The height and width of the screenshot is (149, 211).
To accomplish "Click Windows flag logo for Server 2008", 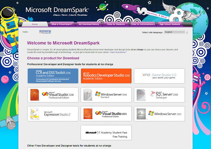I will click(x=98, y=94).
